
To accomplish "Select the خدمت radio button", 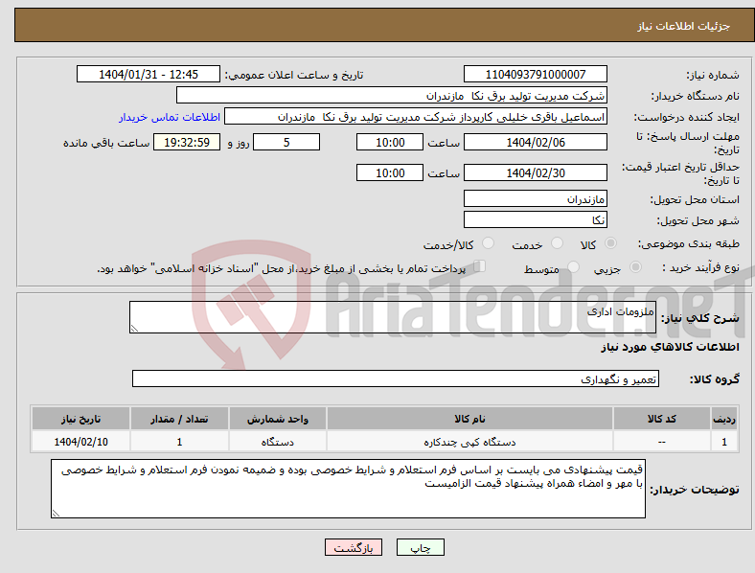I will click(x=557, y=243).
